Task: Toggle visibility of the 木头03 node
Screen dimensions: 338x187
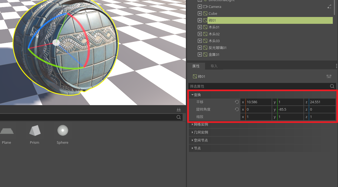Action: click(x=200, y=41)
